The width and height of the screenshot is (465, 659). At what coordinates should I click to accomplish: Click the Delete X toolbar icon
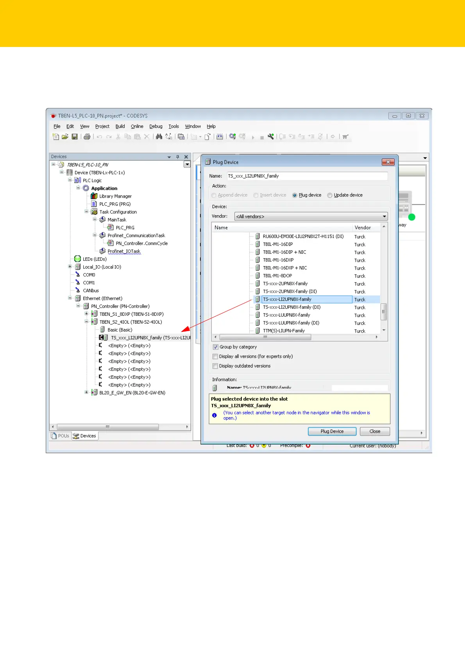click(147, 137)
